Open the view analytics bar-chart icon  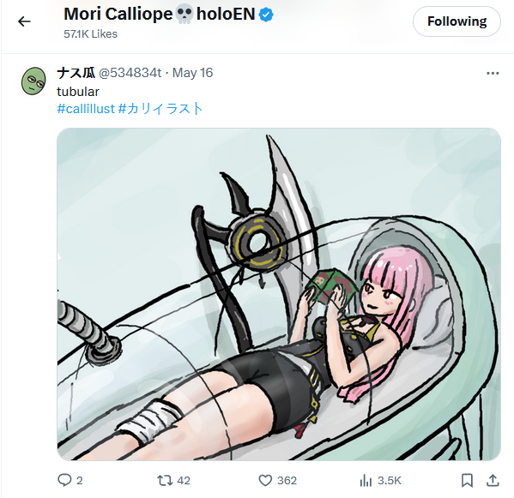point(366,480)
